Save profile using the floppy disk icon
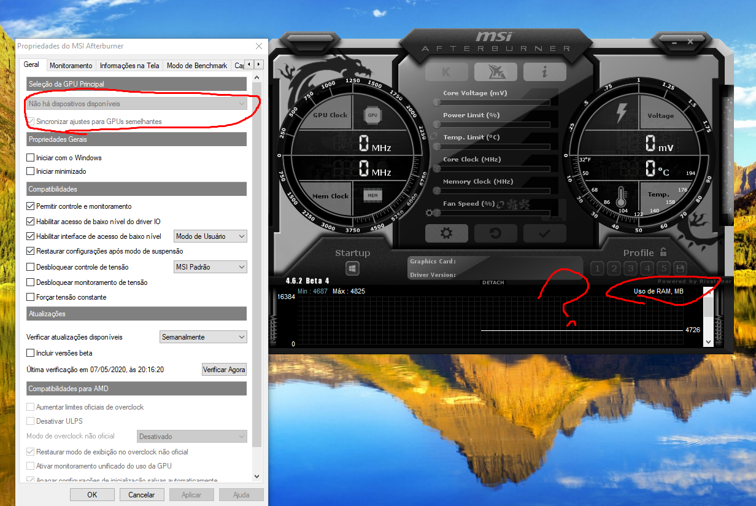 click(680, 268)
